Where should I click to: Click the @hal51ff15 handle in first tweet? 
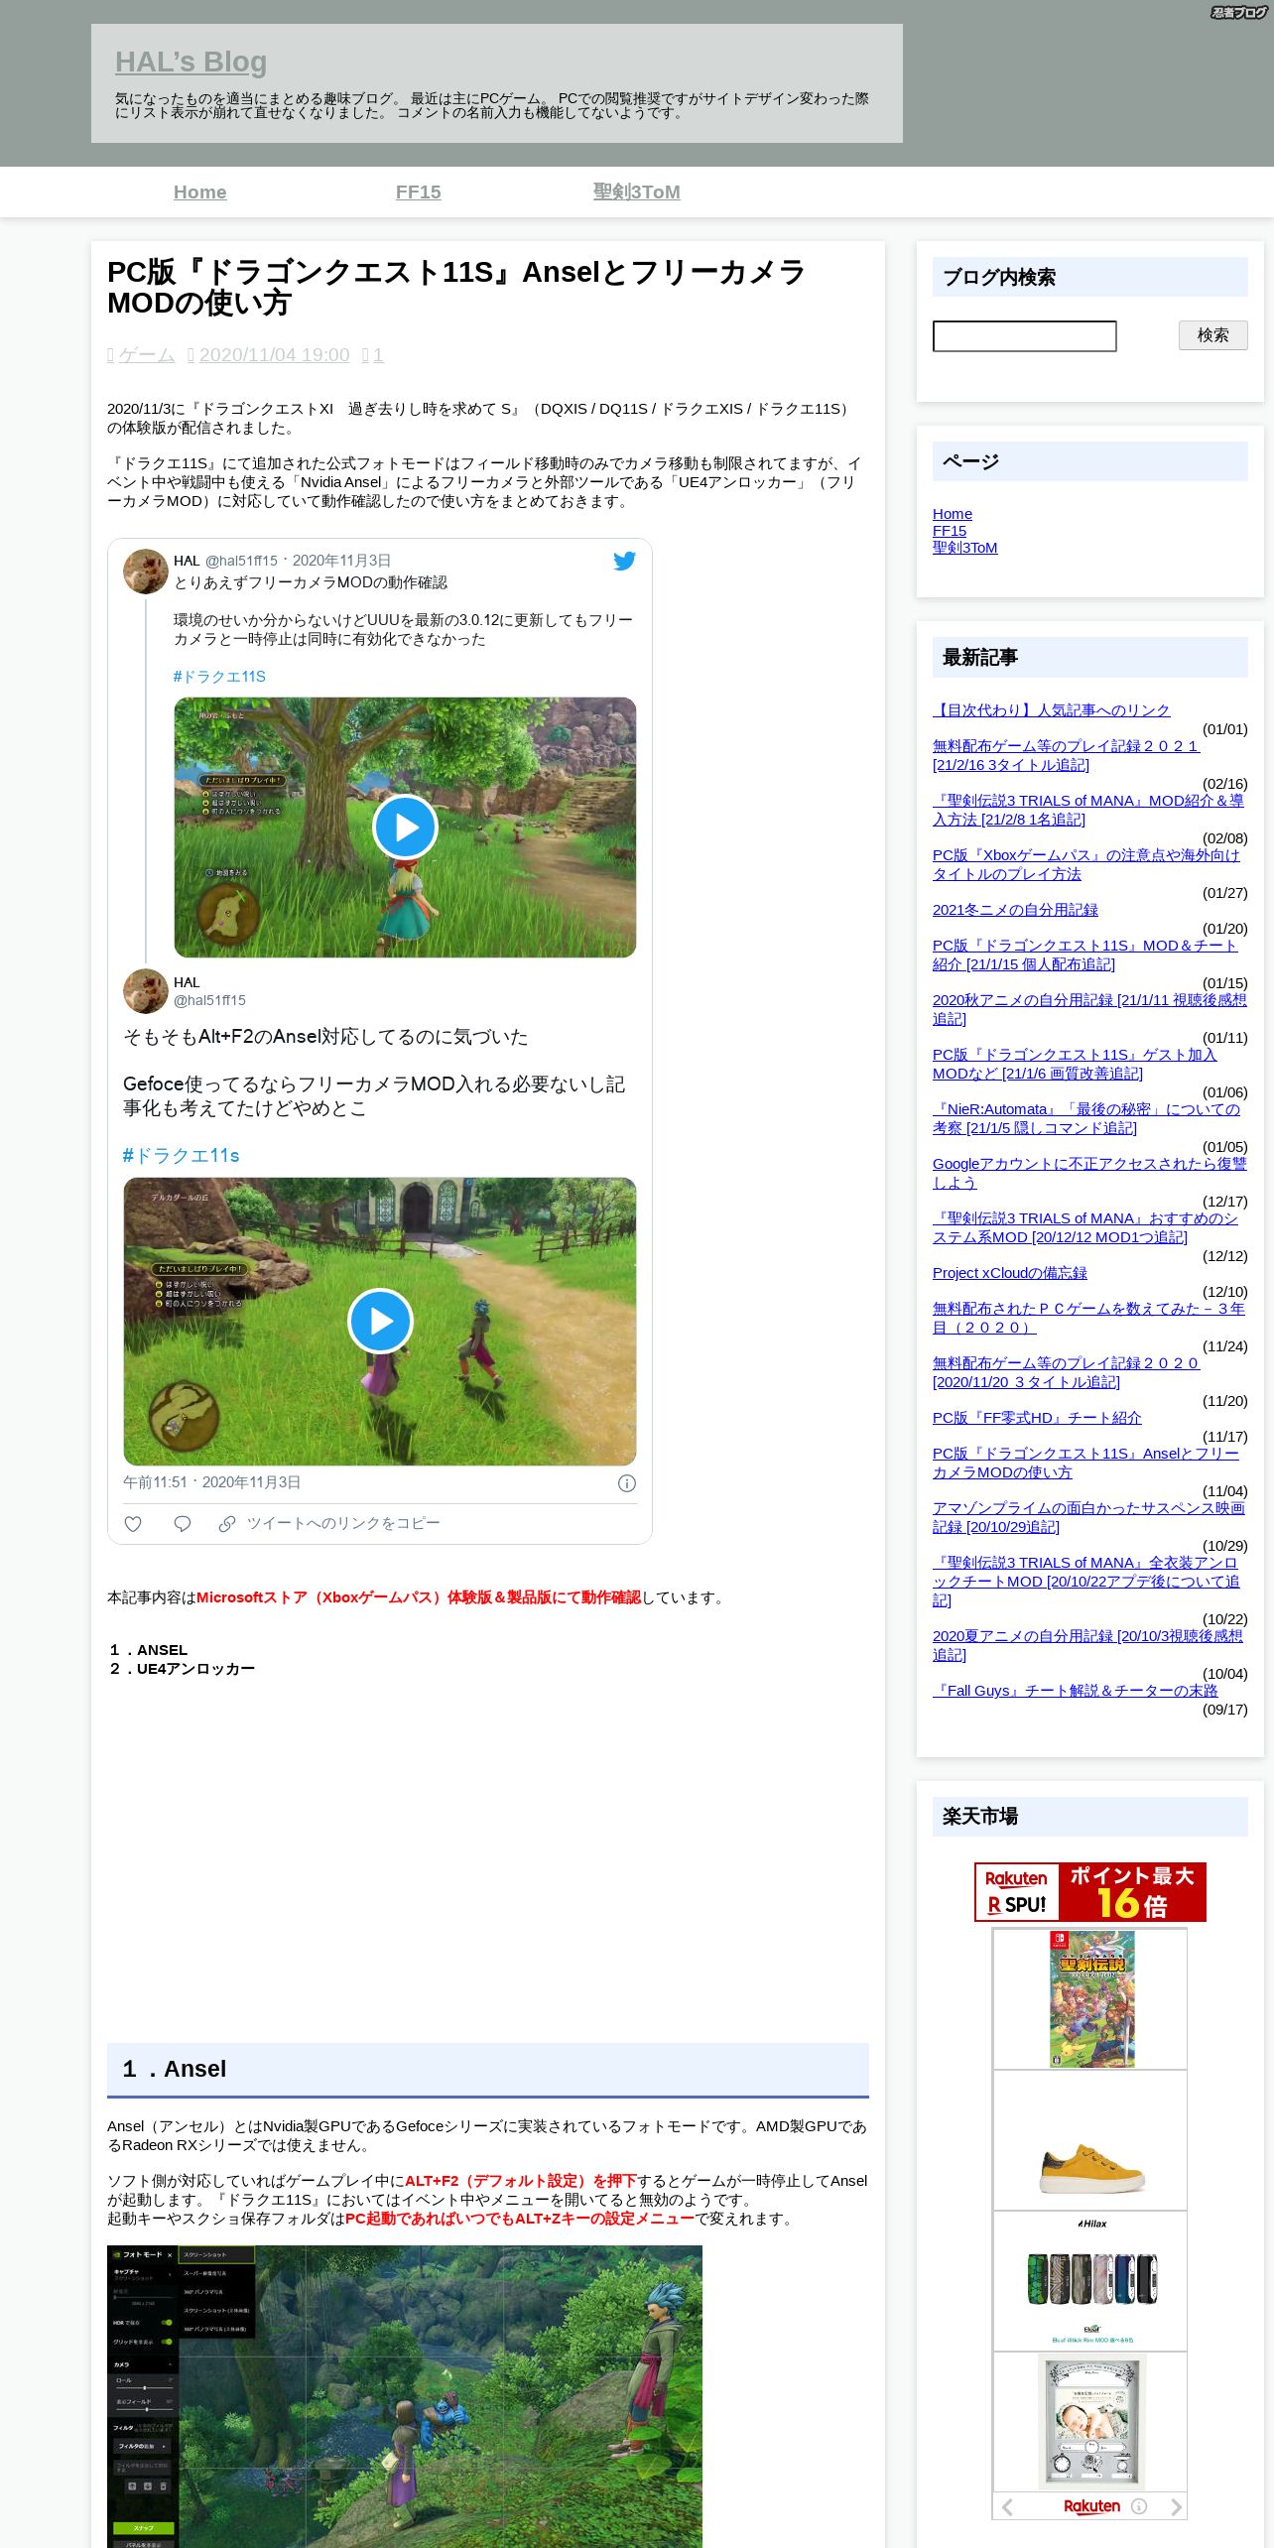[x=241, y=561]
